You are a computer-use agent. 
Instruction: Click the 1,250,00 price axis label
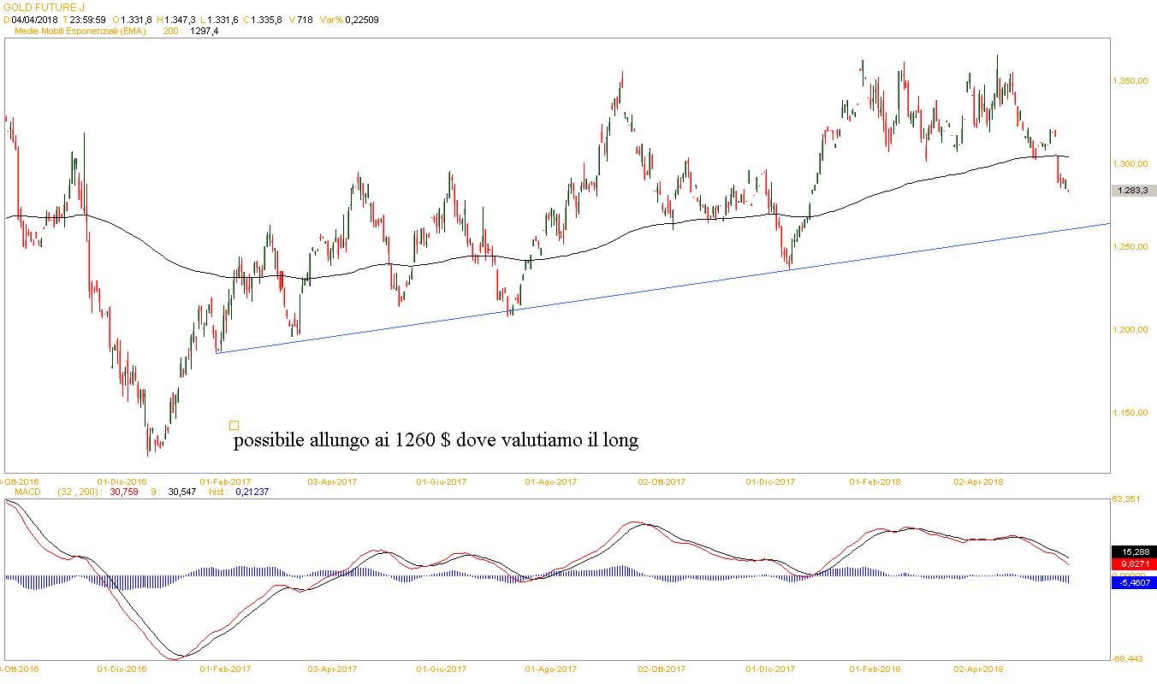(1130, 247)
